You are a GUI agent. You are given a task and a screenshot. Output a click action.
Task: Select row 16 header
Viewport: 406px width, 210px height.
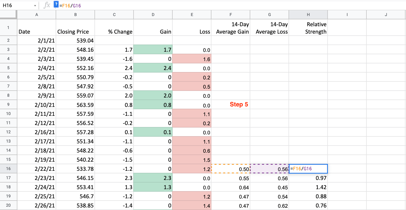click(8, 169)
